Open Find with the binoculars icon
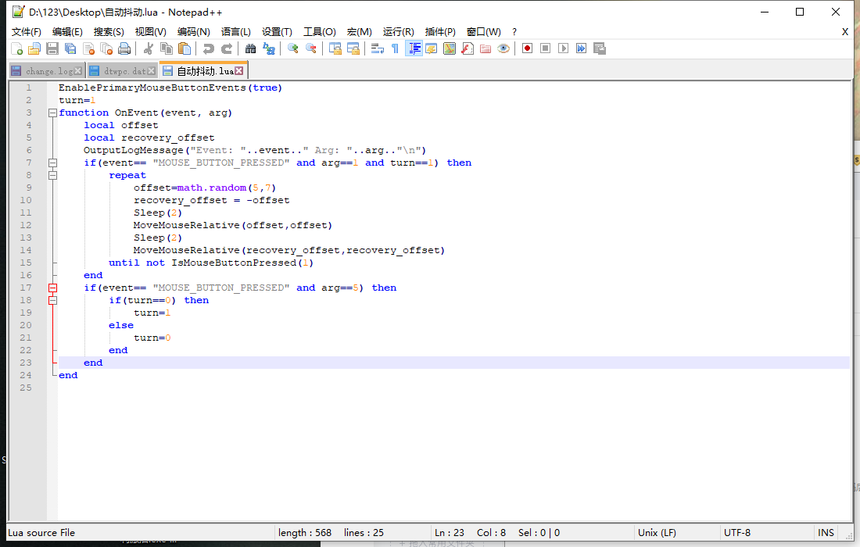860x547 pixels. click(x=251, y=48)
